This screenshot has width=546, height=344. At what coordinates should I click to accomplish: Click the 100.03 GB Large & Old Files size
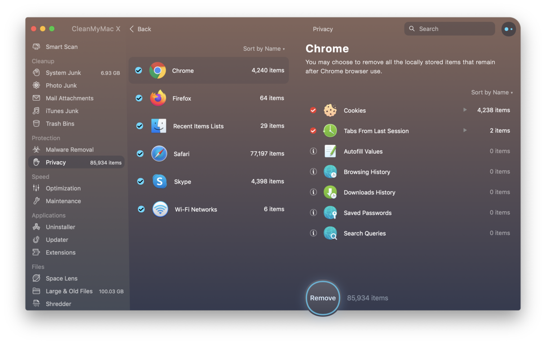tap(111, 291)
